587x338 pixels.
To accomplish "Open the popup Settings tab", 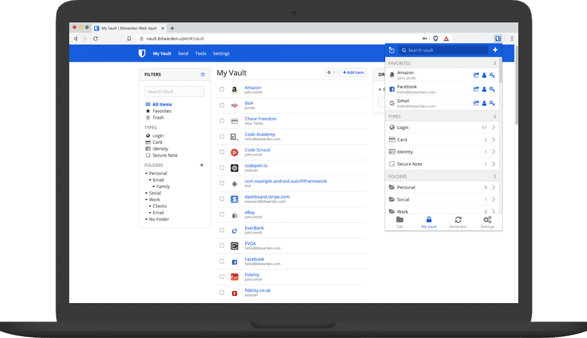I will pyautogui.click(x=487, y=222).
